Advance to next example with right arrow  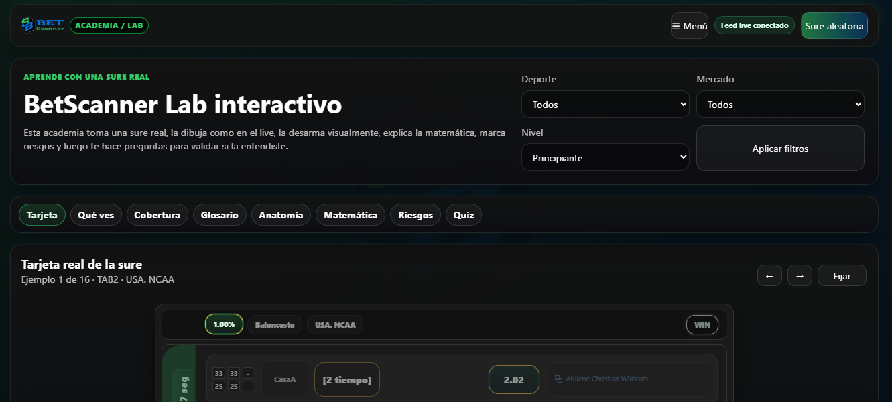tap(800, 275)
